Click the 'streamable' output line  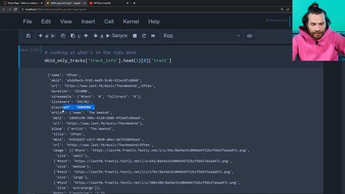coord(96,96)
